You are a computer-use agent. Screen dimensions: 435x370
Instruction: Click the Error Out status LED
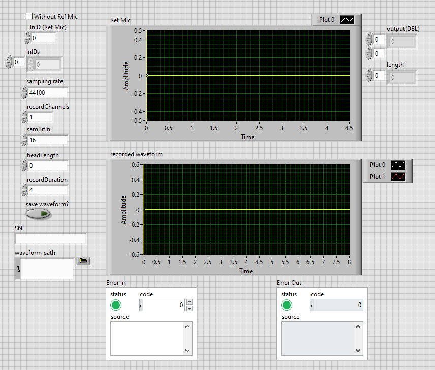(x=287, y=305)
